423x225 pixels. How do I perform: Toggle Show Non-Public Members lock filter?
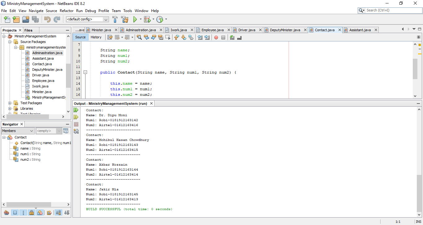pyautogui.click(x=32, y=212)
